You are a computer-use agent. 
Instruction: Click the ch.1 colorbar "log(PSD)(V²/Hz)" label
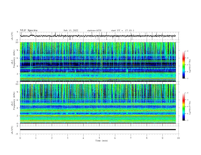(x=190, y=66)
